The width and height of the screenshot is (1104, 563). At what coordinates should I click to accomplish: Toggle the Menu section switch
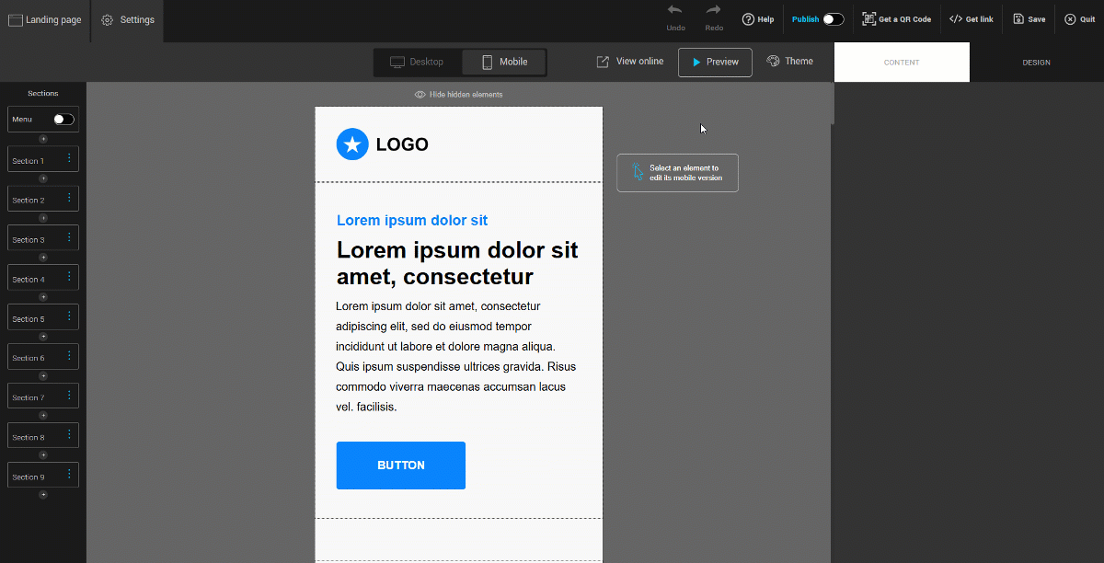(x=63, y=120)
